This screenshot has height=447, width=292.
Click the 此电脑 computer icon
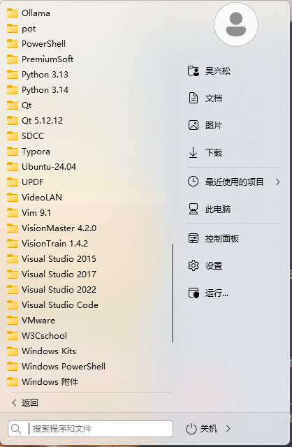pos(194,209)
